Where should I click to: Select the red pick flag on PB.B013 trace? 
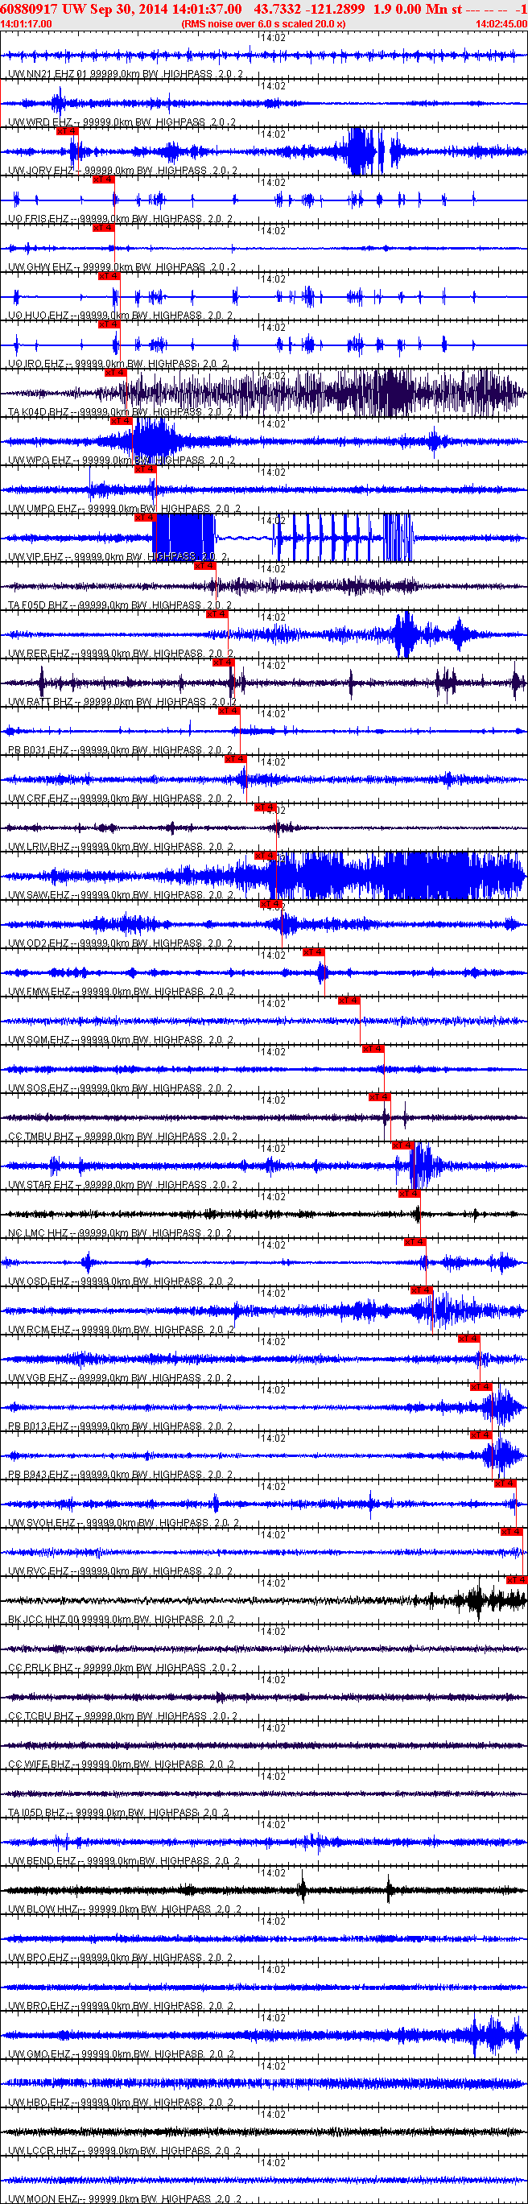480,1387
